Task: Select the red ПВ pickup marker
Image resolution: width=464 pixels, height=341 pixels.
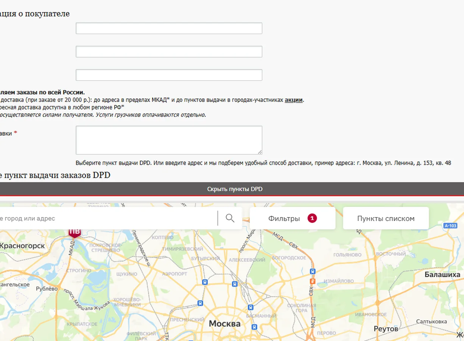Action: (x=75, y=232)
